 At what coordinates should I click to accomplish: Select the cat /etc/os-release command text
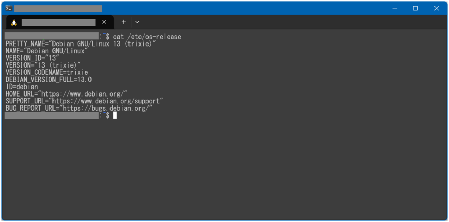pyautogui.click(x=147, y=36)
